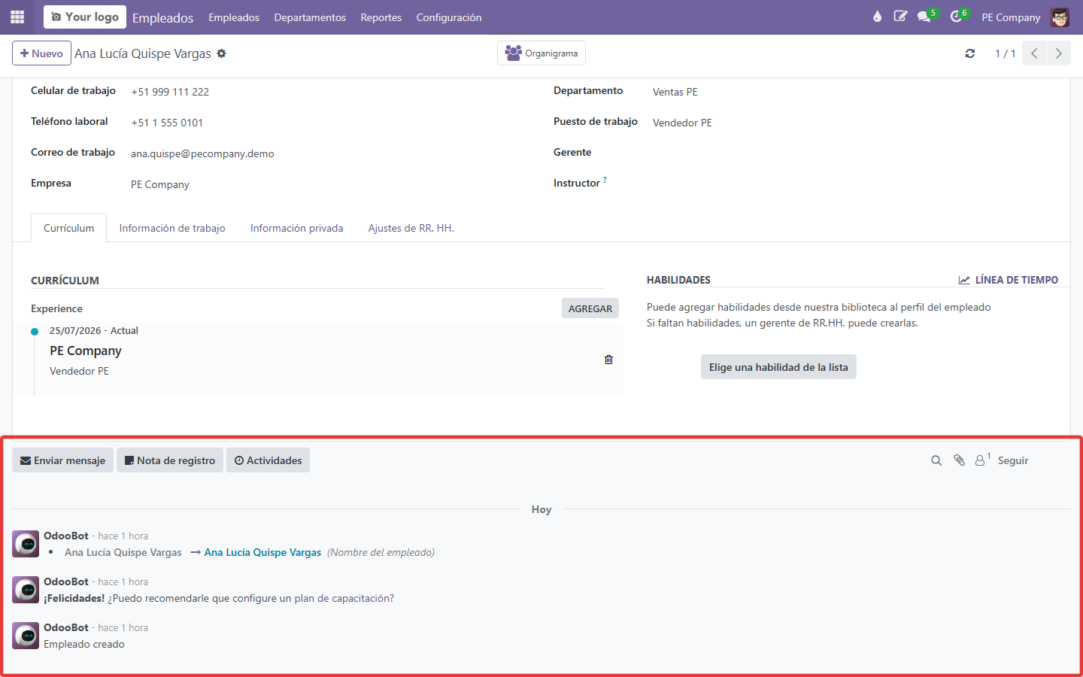This screenshot has width=1083, height=677.
Task: Open the activities clock icon with badge 6
Action: pyautogui.click(x=958, y=17)
